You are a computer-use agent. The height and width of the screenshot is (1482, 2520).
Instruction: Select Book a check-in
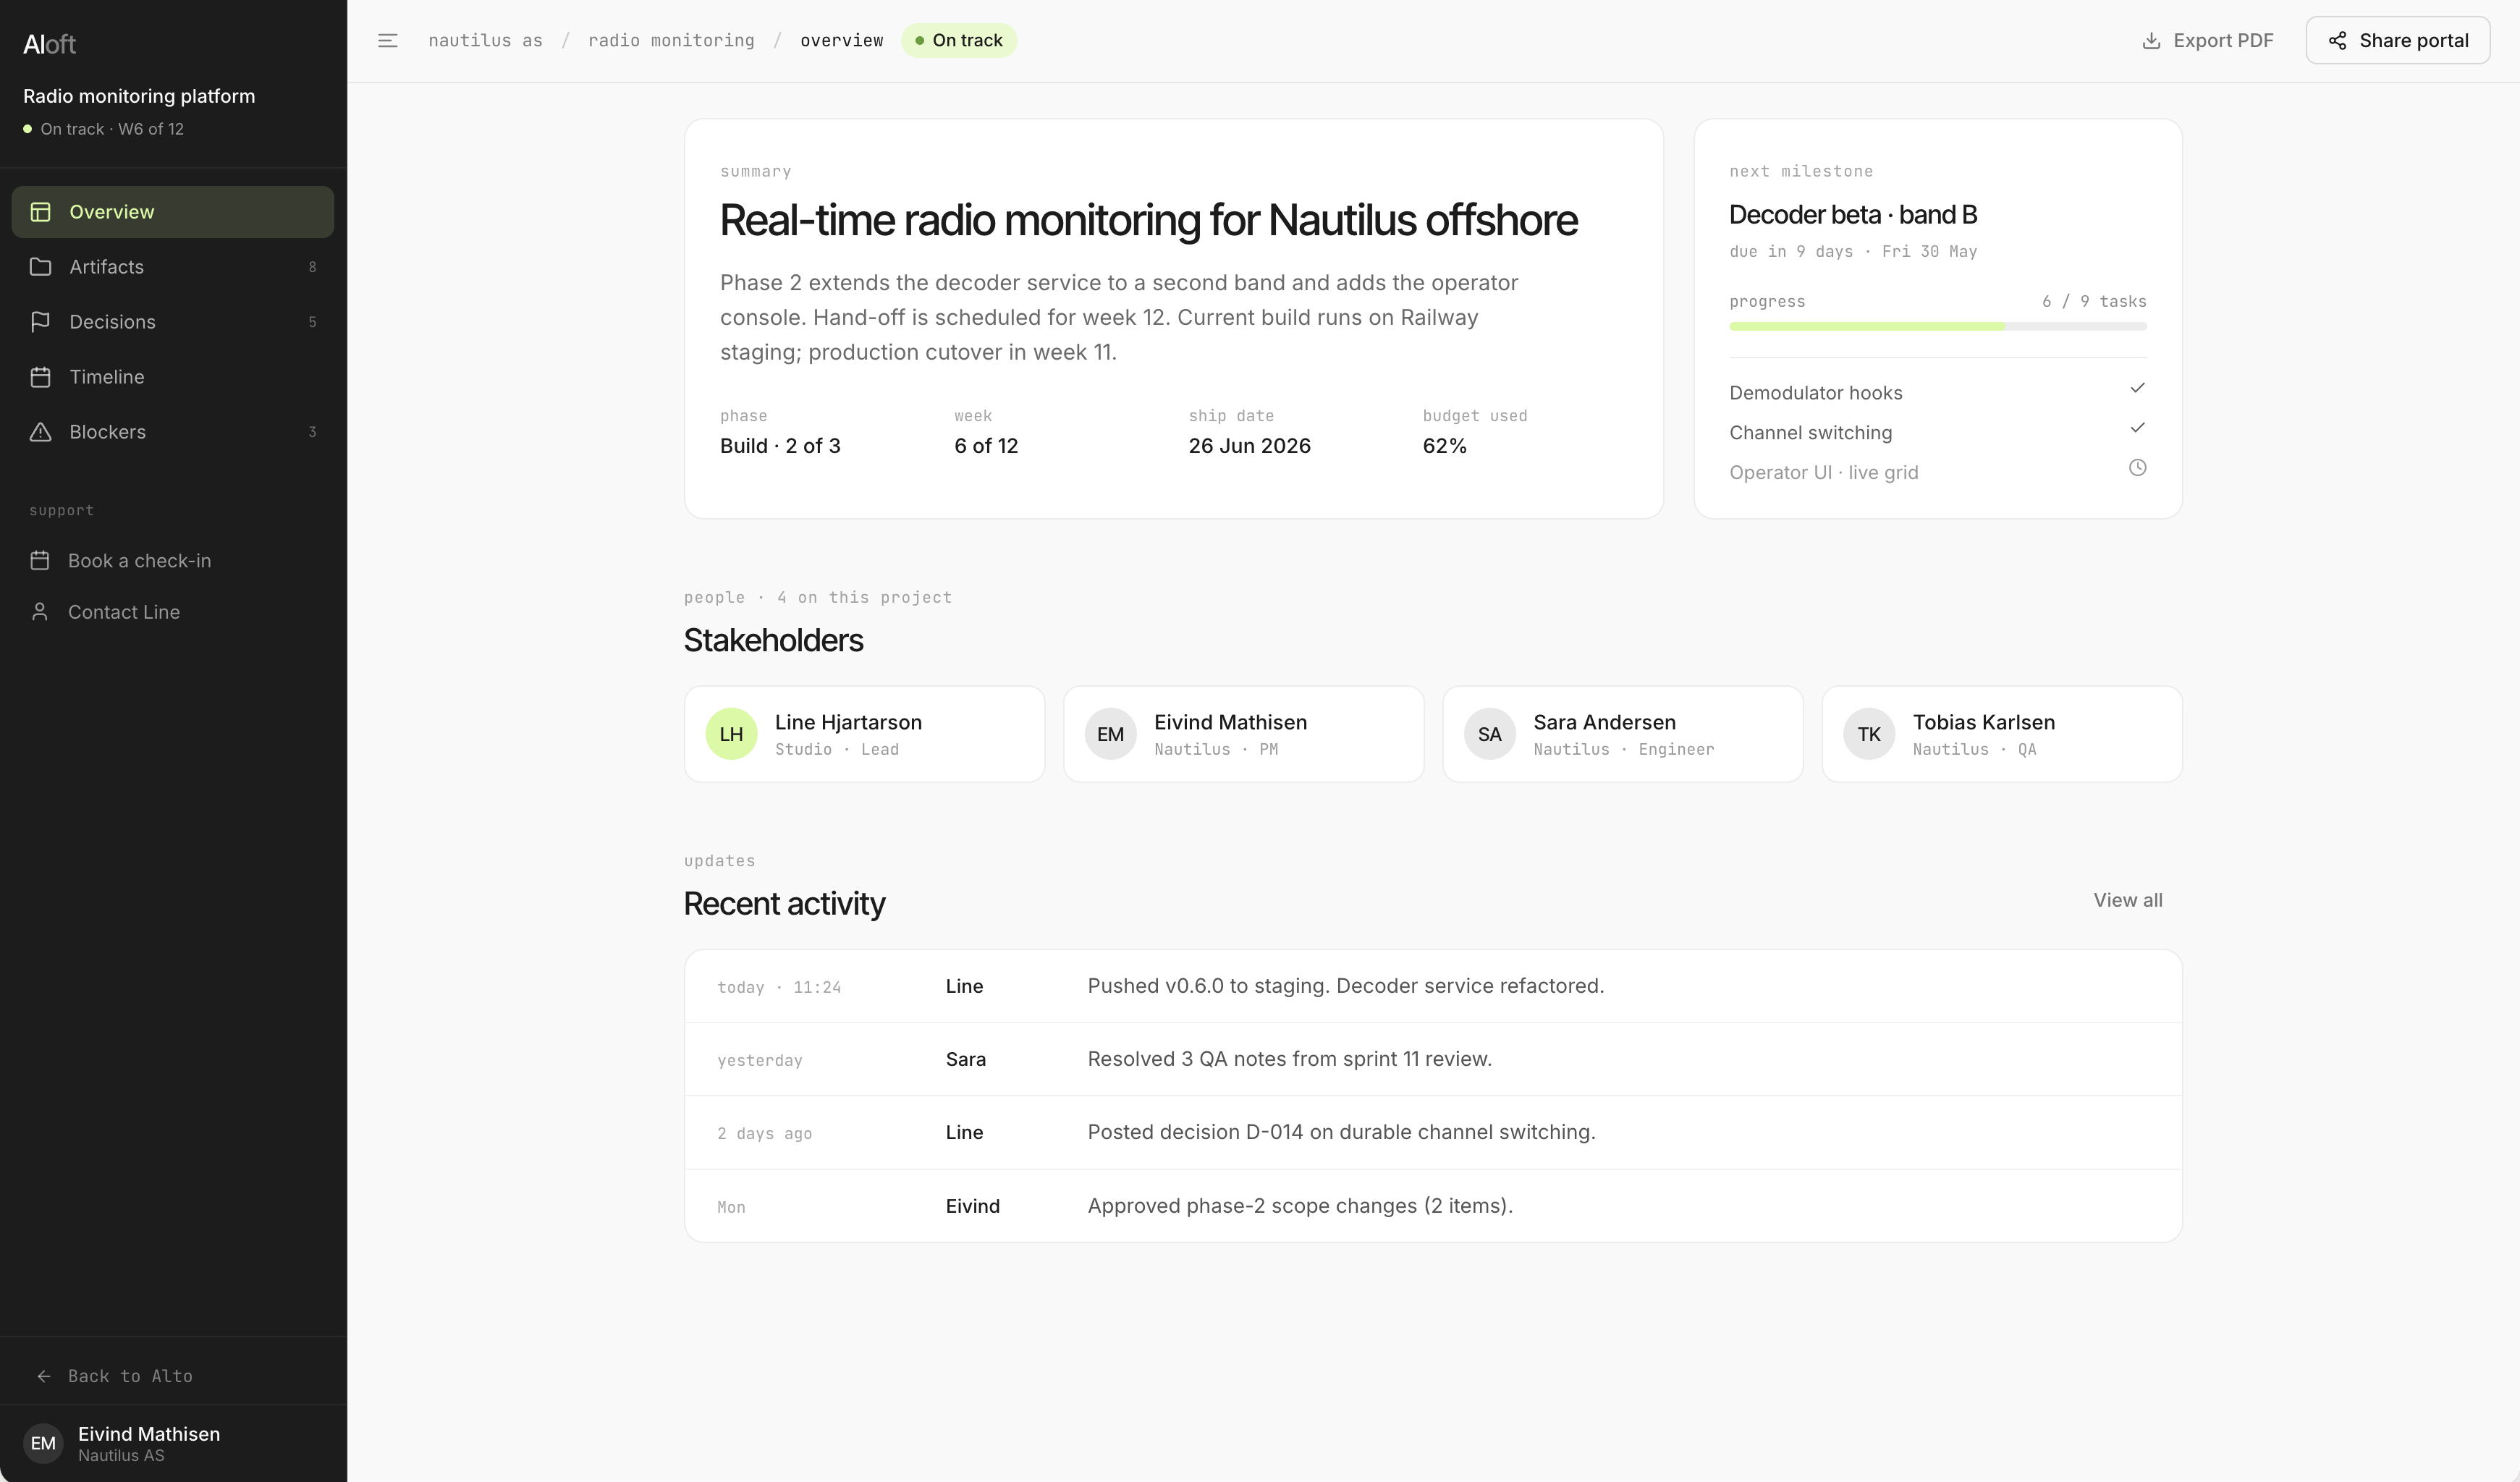click(172, 561)
